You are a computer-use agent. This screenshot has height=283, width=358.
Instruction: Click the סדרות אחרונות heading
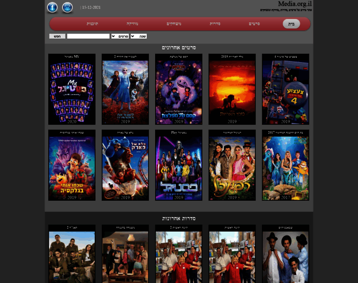179,218
